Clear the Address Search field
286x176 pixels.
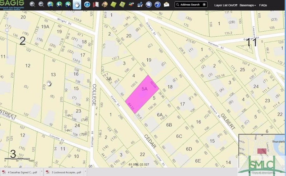coord(204,5)
